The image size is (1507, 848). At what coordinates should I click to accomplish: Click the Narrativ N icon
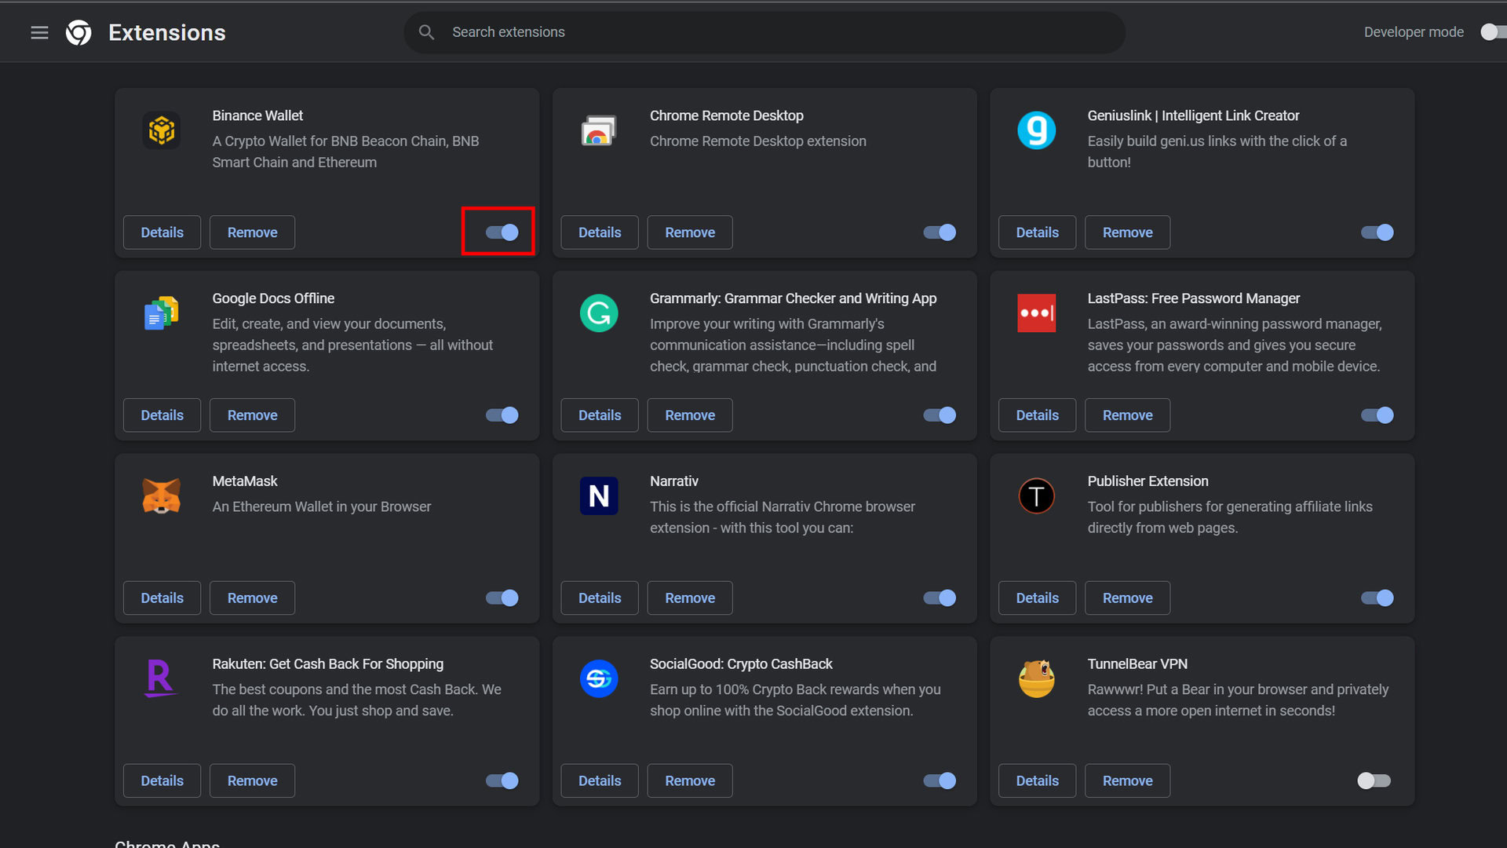click(599, 496)
